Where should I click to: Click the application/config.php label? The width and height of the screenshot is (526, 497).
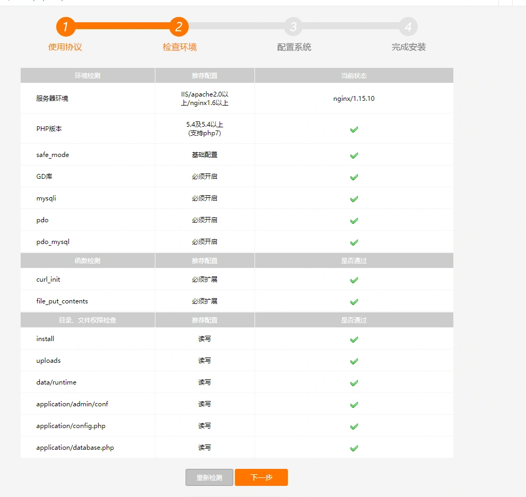tap(71, 426)
